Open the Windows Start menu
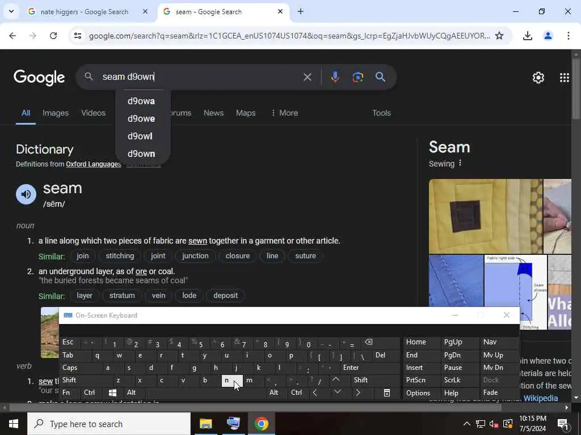This screenshot has height=435, width=581. click(14, 424)
